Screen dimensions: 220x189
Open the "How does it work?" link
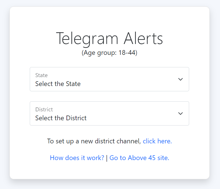77,158
